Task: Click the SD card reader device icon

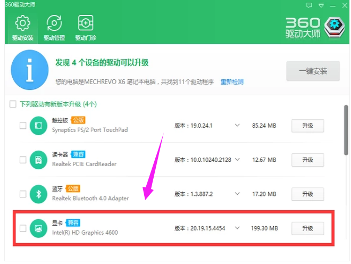Action: pyautogui.click(x=38, y=160)
